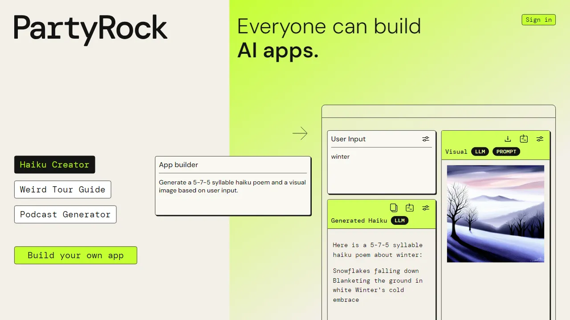Select the Haiku Creator example

(x=55, y=164)
